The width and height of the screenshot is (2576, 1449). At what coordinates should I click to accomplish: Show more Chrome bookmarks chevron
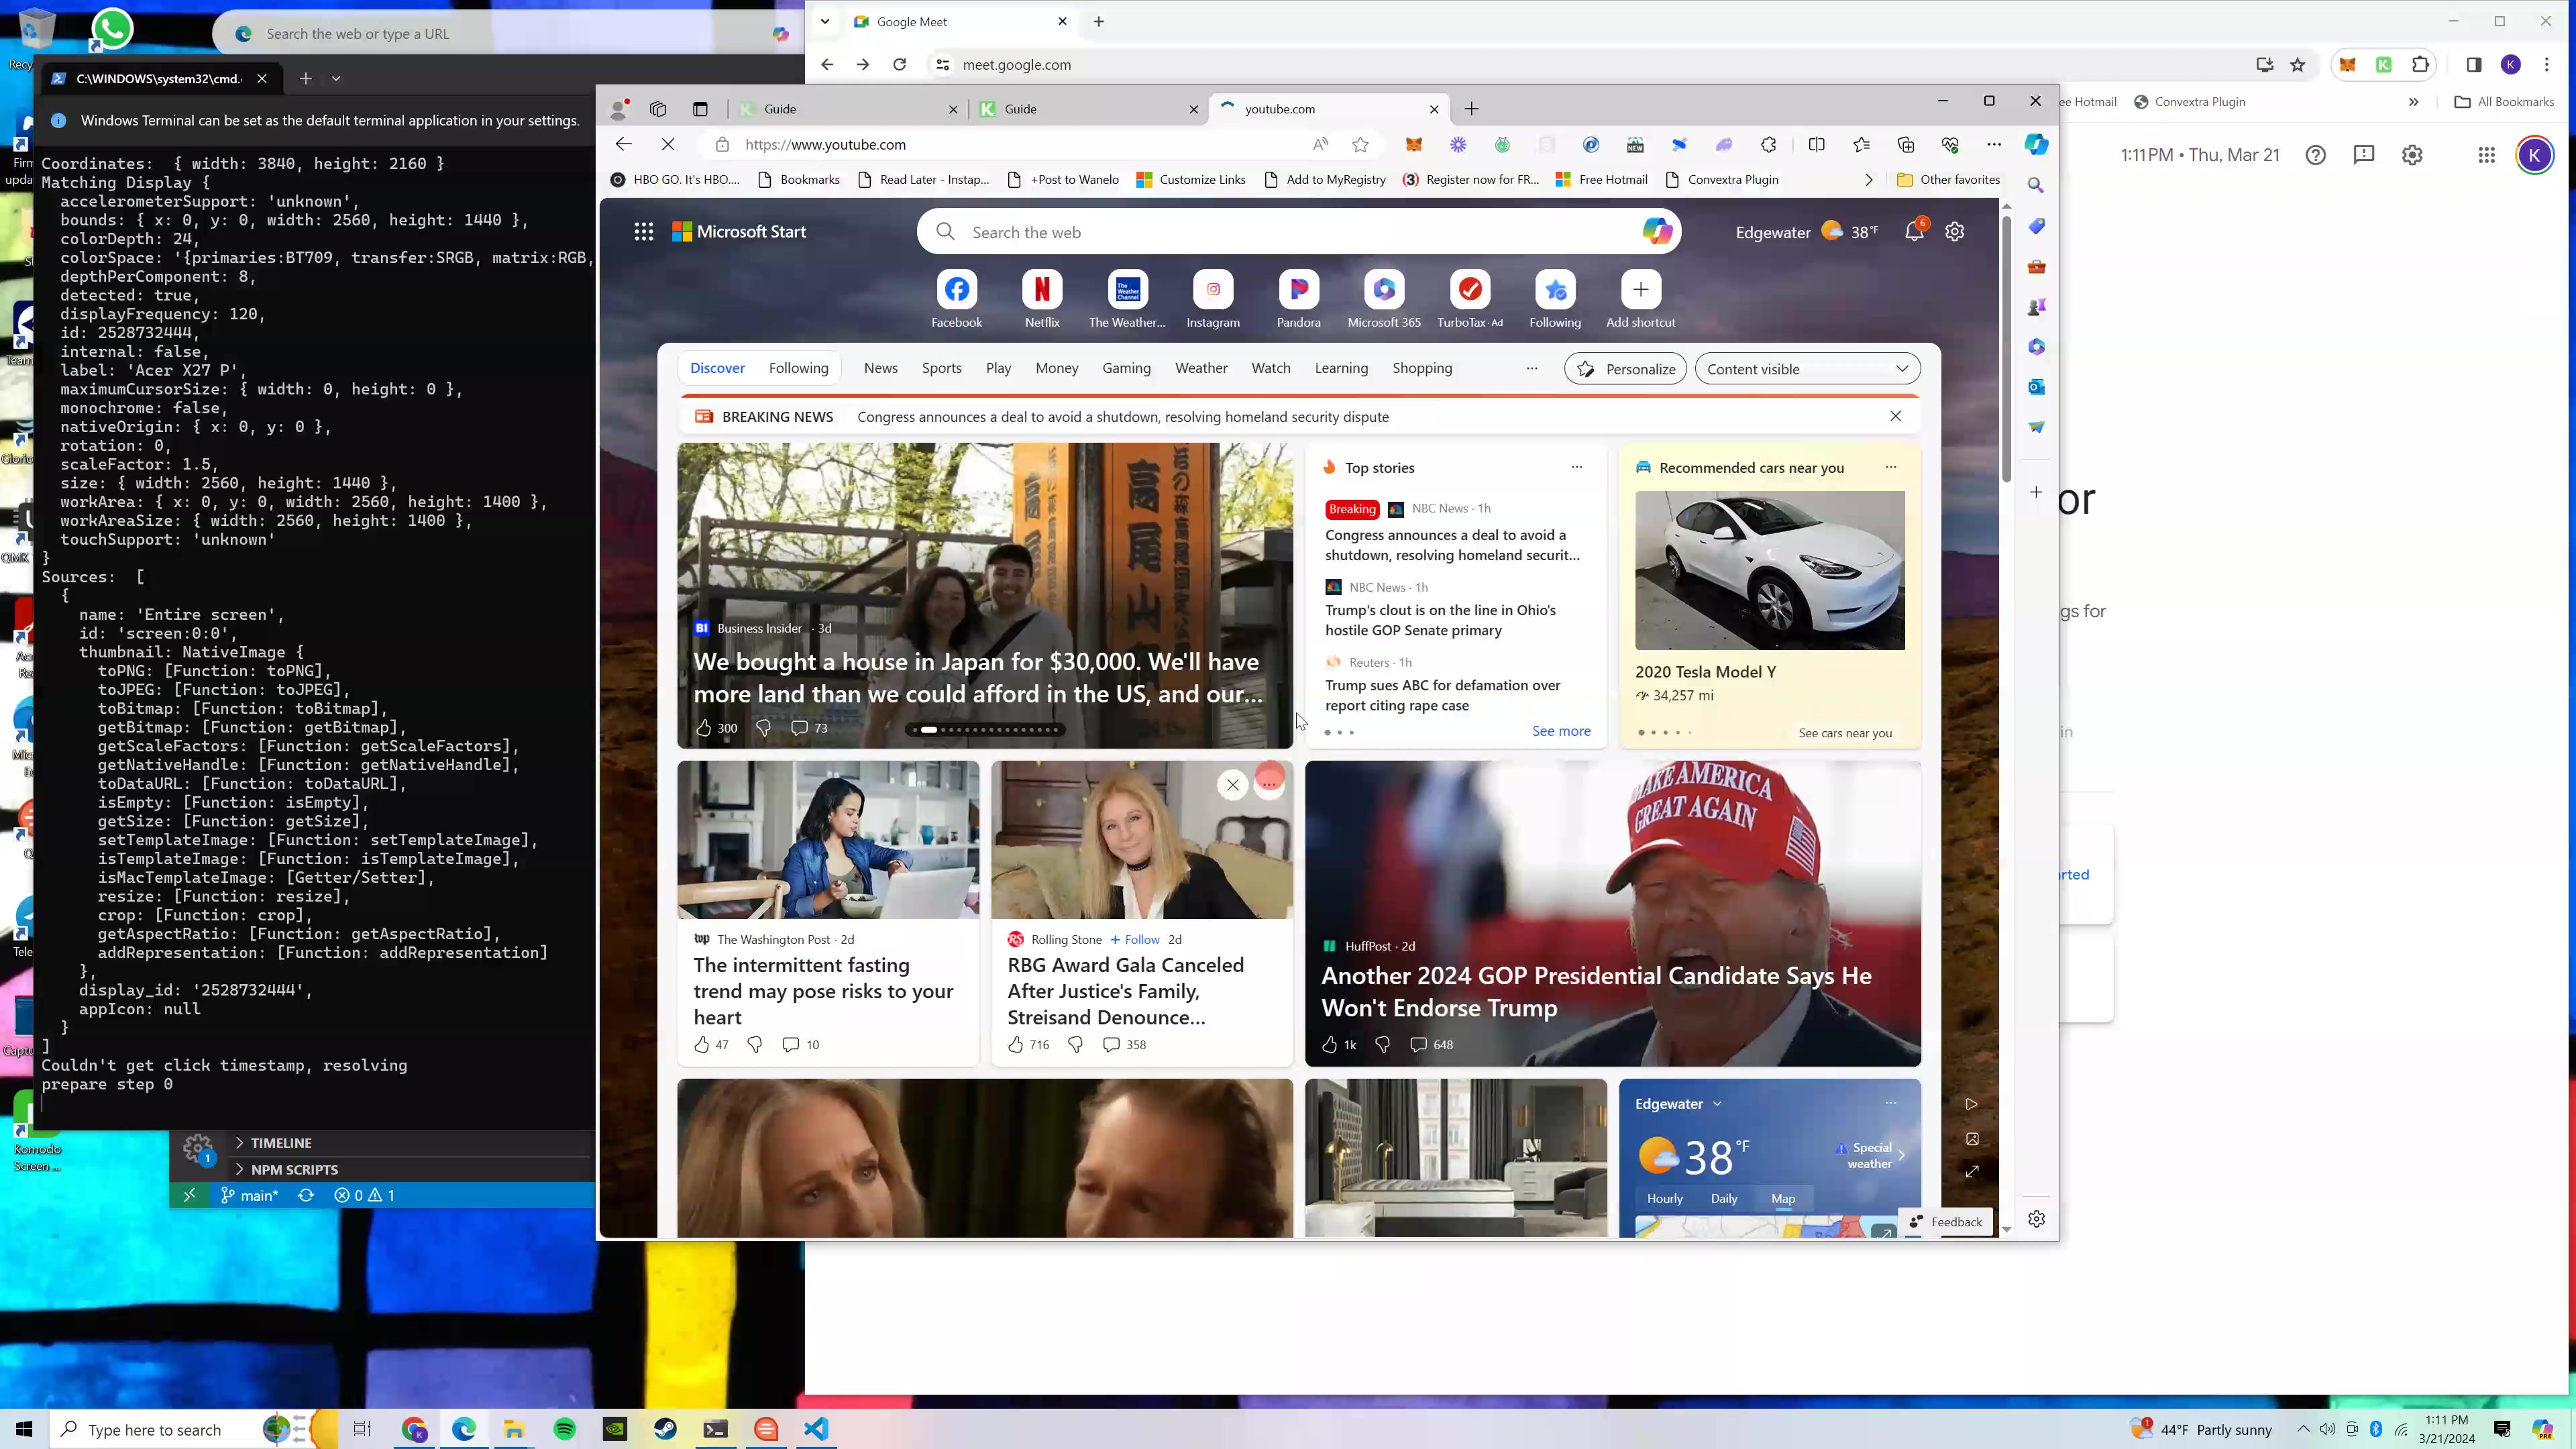pos(2413,102)
